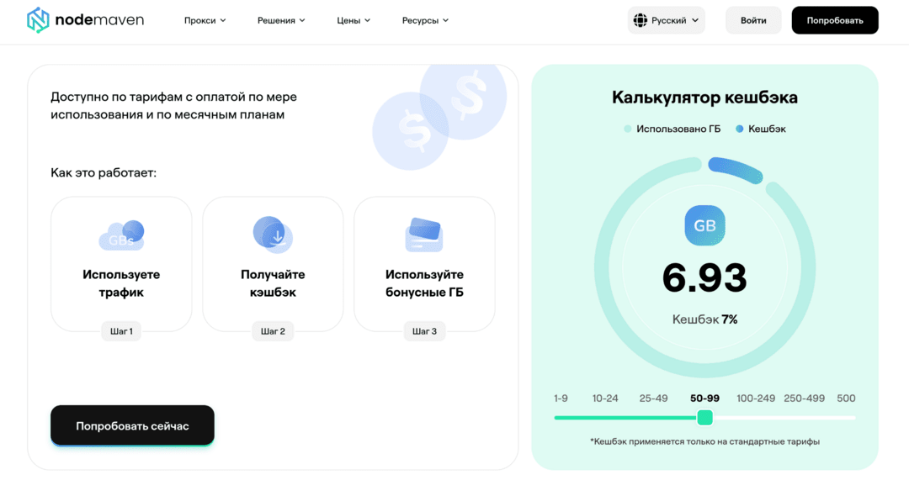Open the Цены dropdown

point(353,20)
